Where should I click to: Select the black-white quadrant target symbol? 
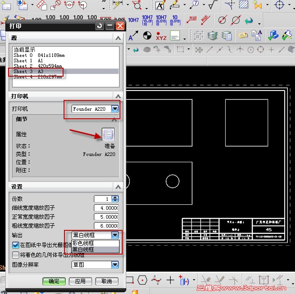147,35
